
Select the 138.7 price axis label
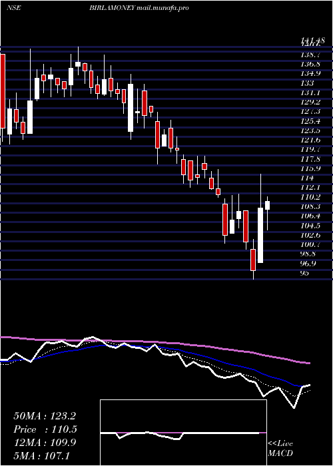pos(310,55)
